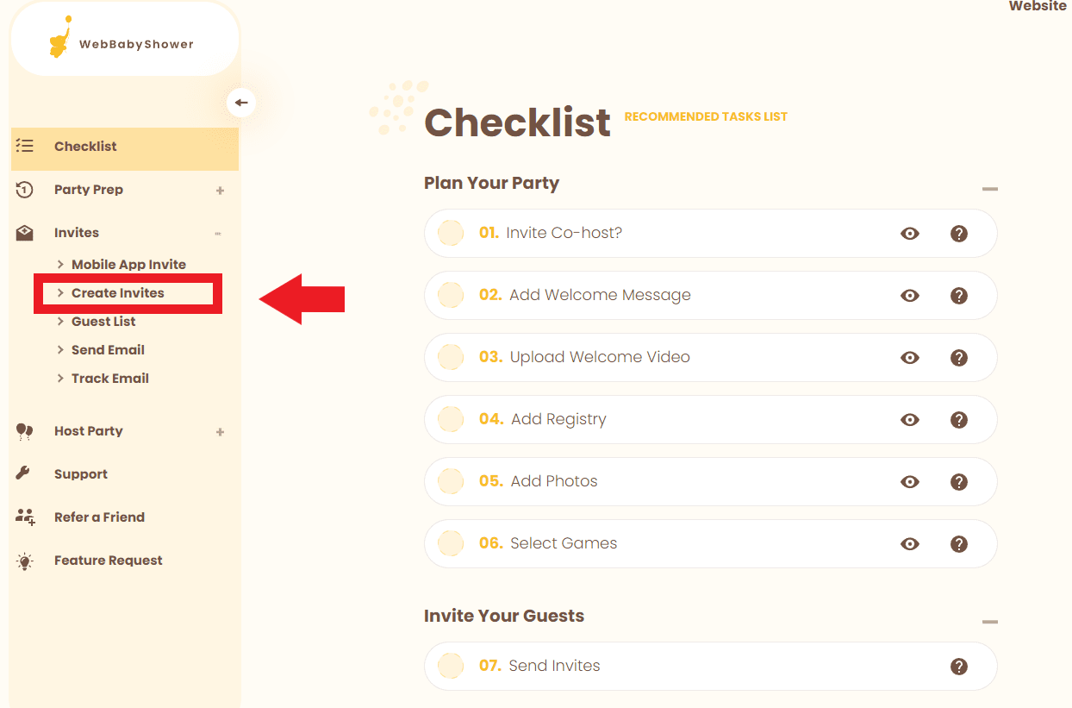This screenshot has height=708, width=1072.
Task: Expand the Party Prep menu
Action: pyautogui.click(x=220, y=191)
